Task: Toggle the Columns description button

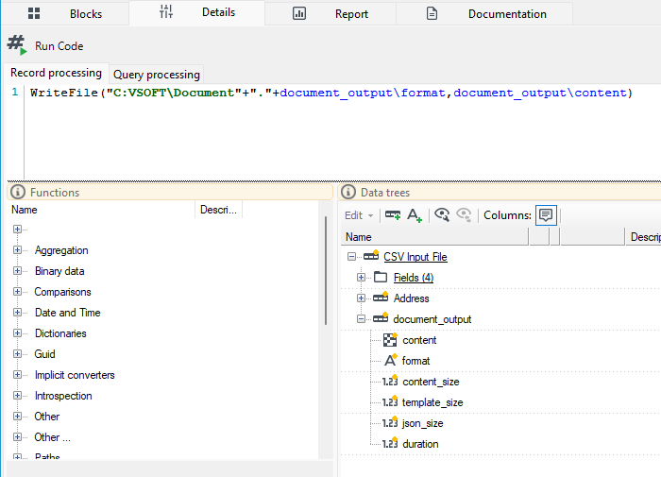Action: pos(546,215)
